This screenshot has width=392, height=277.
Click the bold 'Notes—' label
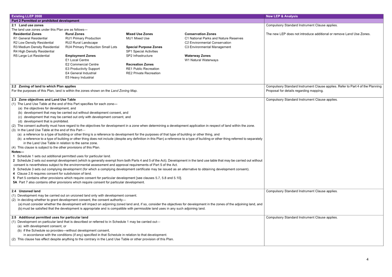pyautogui.click(x=18, y=152)
